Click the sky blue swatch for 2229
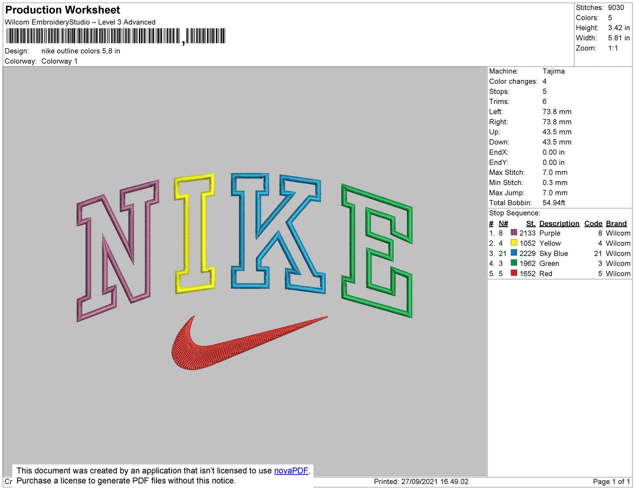Viewport: 635px width, 490px height. coord(514,252)
